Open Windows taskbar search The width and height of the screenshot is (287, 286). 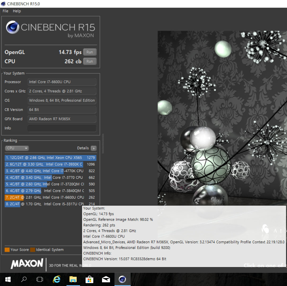[x=24, y=279]
